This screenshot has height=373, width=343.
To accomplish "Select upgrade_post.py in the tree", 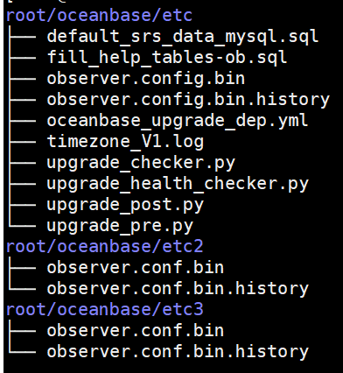I will click(x=125, y=205).
